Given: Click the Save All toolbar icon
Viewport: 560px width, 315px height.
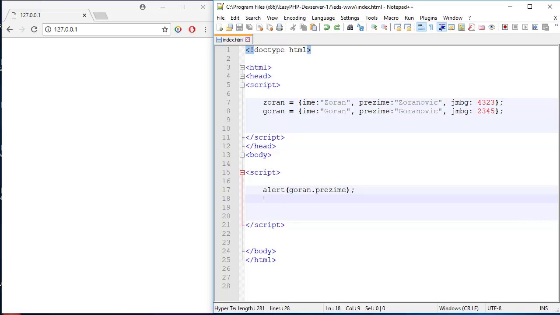Looking at the screenshot, I should click(249, 27).
